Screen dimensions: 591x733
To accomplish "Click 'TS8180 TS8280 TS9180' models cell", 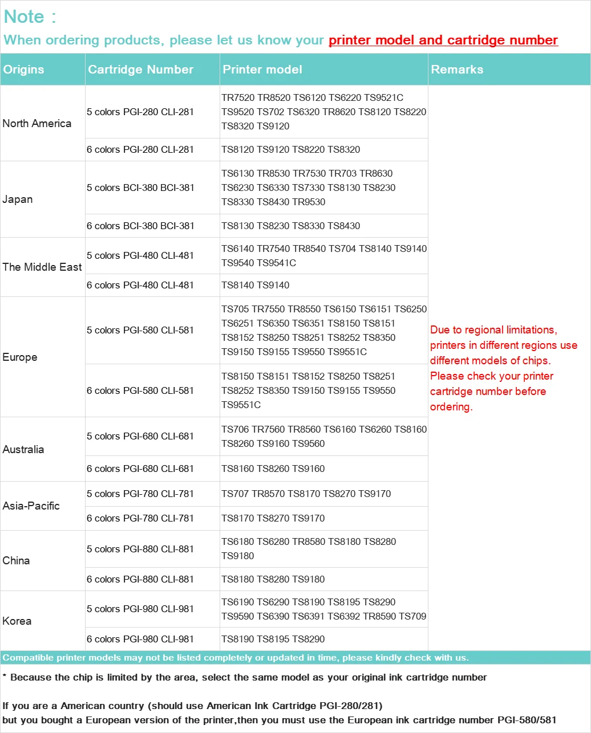I will [324, 579].
